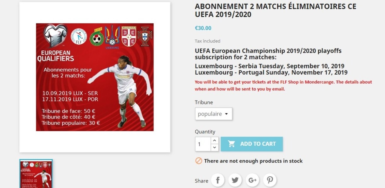Click the Portugal crest in product image
The width and height of the screenshot is (385, 188).
[145, 36]
